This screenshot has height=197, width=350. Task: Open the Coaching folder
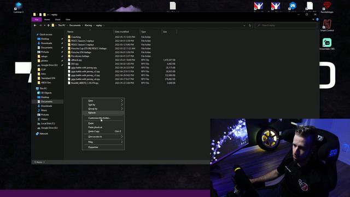pyautogui.click(x=76, y=37)
